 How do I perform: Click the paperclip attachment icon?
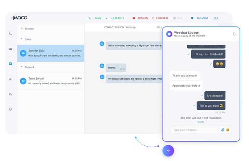pyautogui.click(x=222, y=130)
